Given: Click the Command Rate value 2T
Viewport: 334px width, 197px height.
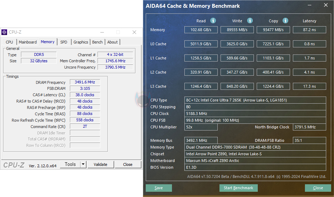Looking at the screenshot, I should pyautogui.click(x=85, y=127).
